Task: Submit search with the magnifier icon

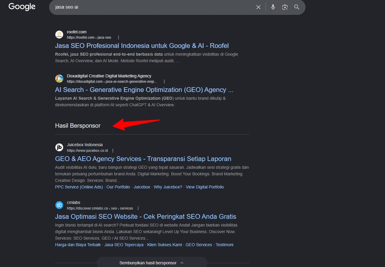Action: click(x=297, y=7)
